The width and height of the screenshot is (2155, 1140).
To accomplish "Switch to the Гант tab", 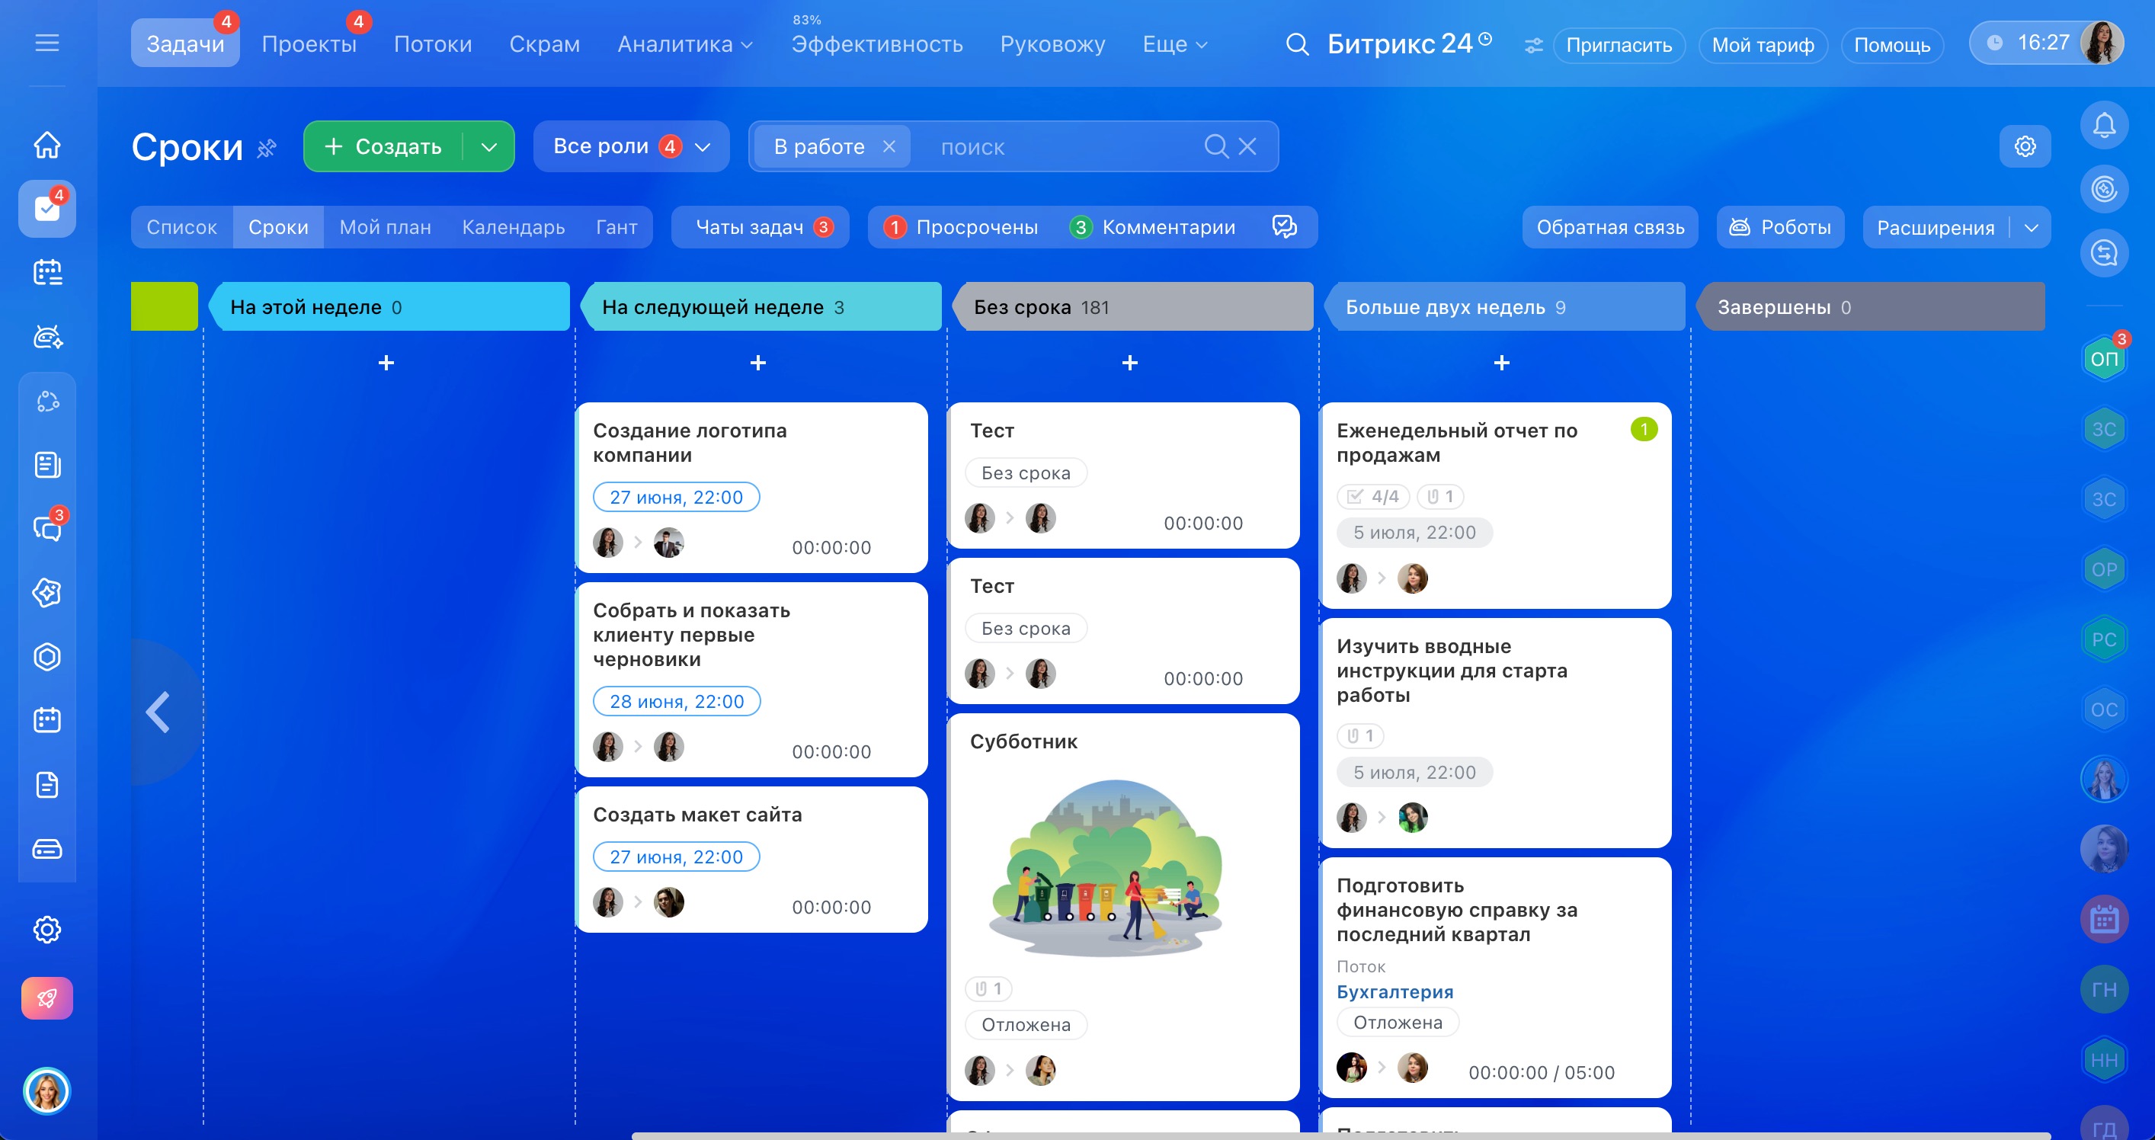I will [616, 226].
